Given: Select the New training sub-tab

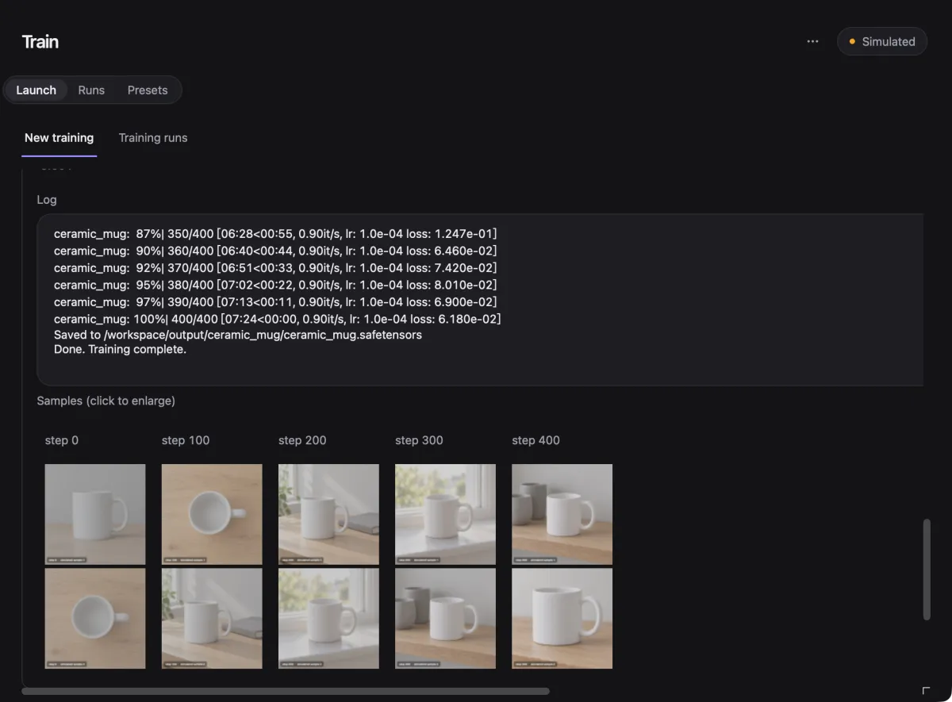Looking at the screenshot, I should click(x=59, y=138).
